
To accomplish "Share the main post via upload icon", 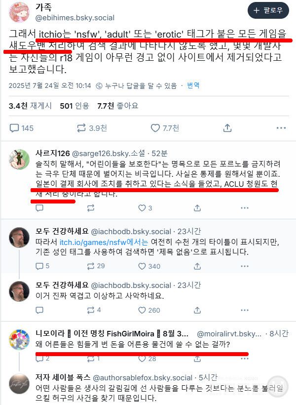I will click(x=227, y=128).
